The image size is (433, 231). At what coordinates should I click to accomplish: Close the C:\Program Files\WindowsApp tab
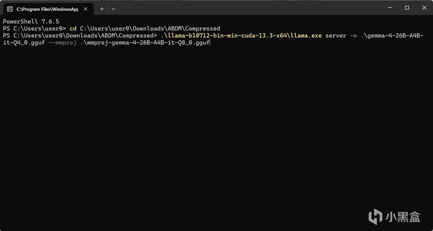[86, 9]
